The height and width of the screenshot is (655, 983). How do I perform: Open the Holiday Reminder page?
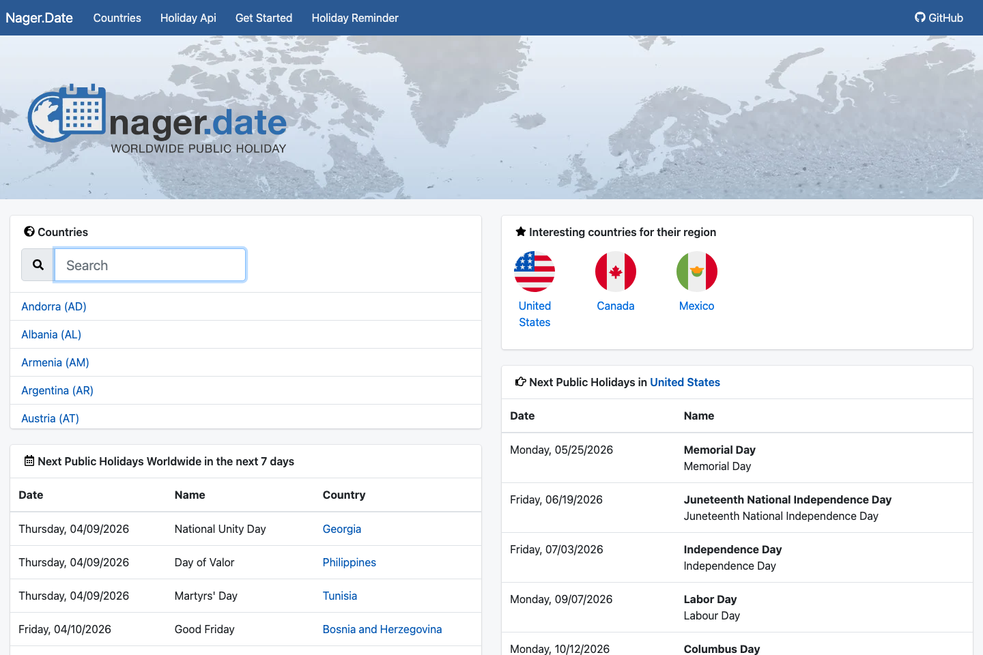pos(355,18)
